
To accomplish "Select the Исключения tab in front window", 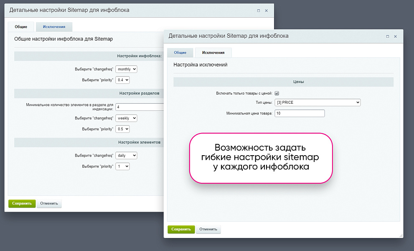I will tap(213, 53).
